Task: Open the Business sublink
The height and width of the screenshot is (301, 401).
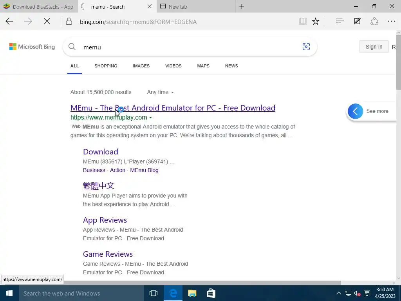Action: [x=94, y=170]
